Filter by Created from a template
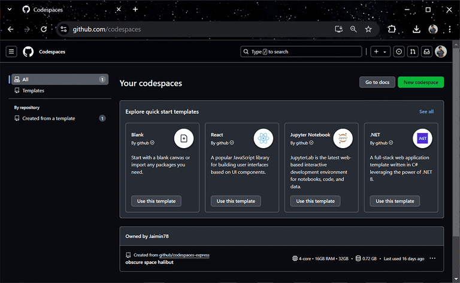Screen dimensions: 460x283 [49, 118]
